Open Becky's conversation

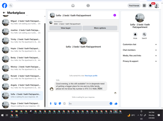pyautogui.click(x=22, y=59)
